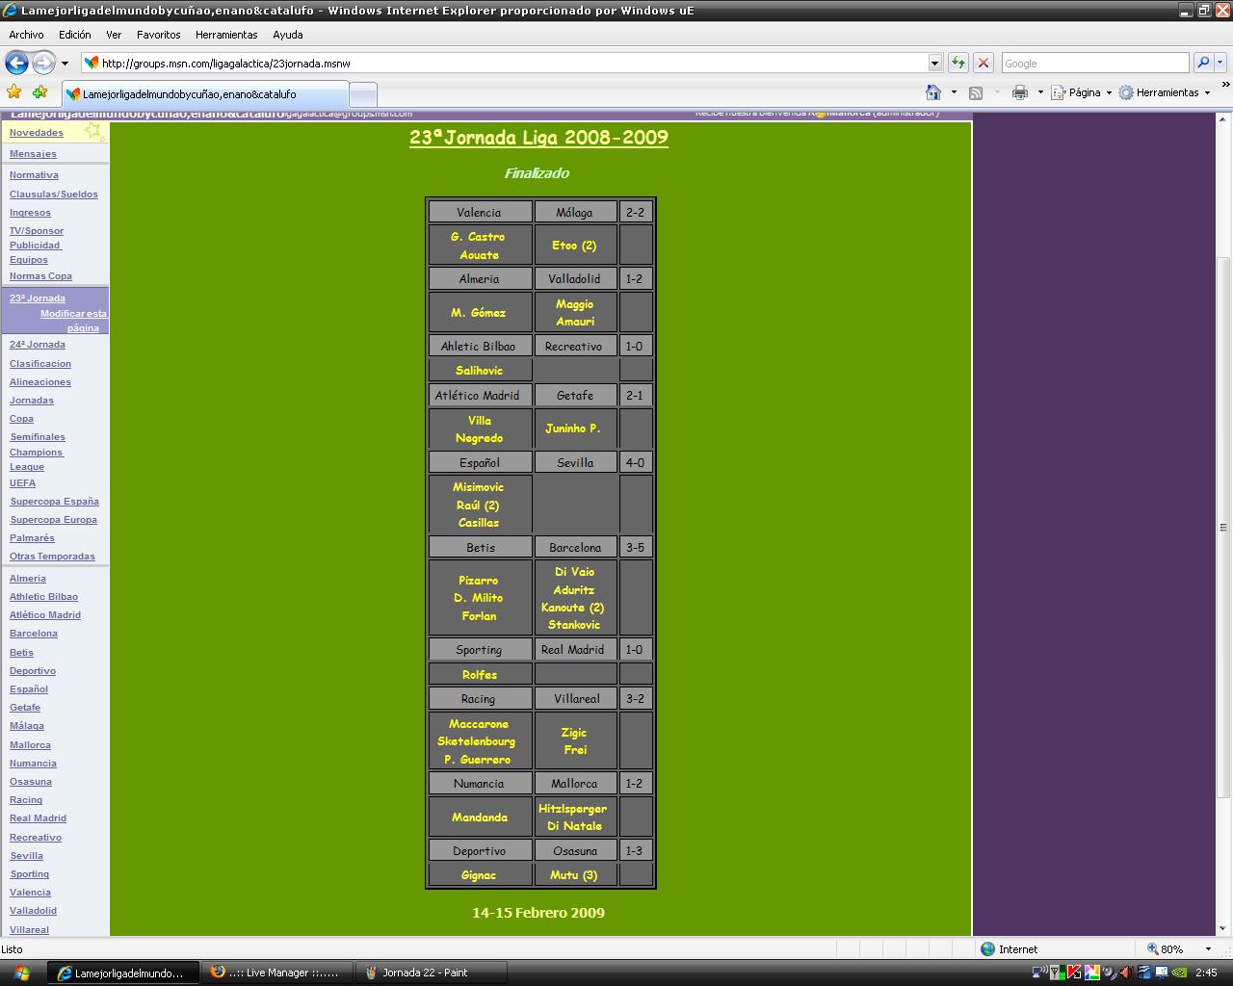Screen dimensions: 1233x986
Task: Expand the home page dropdown arrow
Action: [x=954, y=92]
